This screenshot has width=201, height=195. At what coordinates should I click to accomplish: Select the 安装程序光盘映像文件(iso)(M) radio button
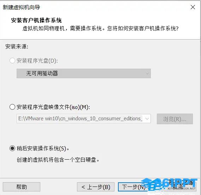(12, 107)
